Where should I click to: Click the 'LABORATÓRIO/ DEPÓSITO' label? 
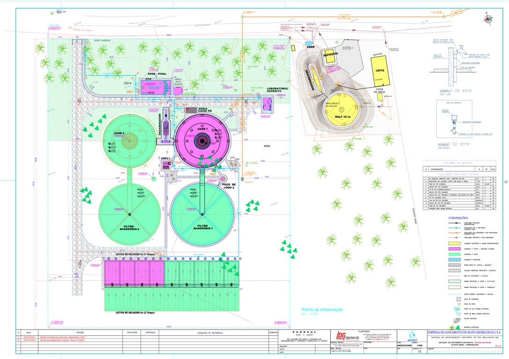[278, 90]
